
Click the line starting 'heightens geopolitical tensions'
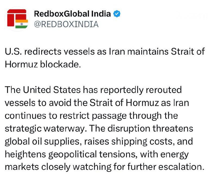pos(97,154)
